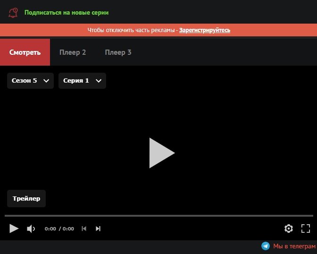The image size is (317, 254).
Task: Click the video progress seek bar
Action: 159,216
